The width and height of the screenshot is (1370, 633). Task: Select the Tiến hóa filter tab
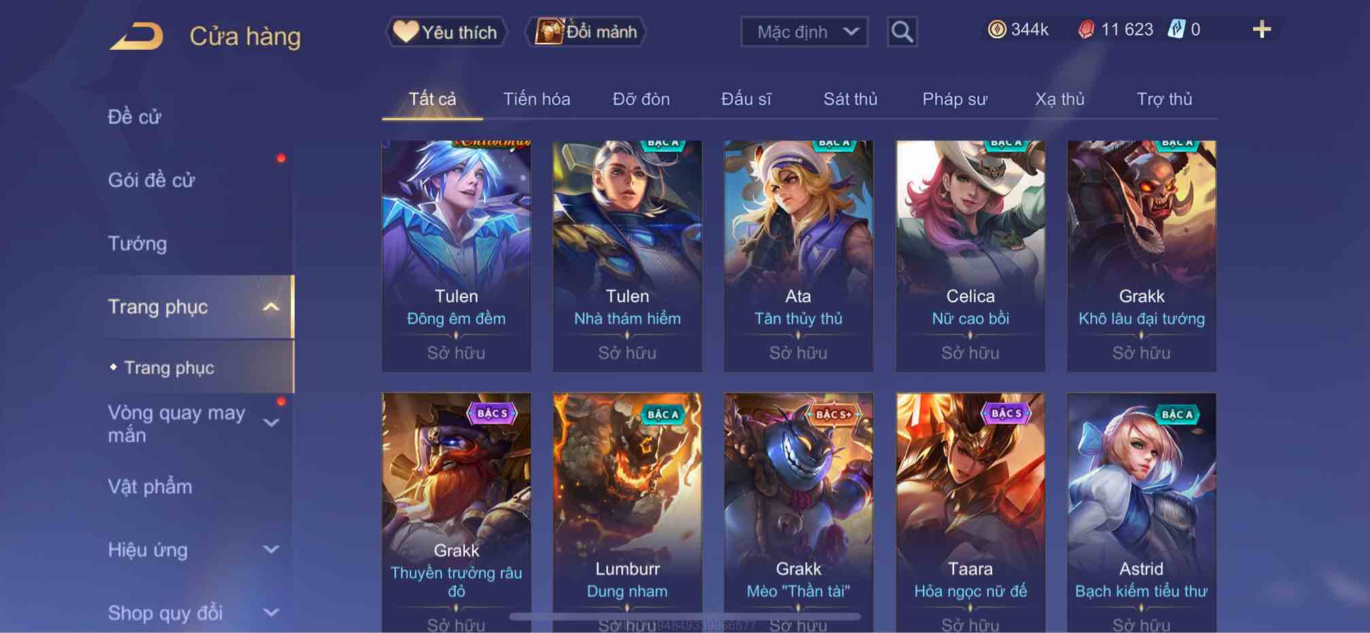[x=536, y=99]
